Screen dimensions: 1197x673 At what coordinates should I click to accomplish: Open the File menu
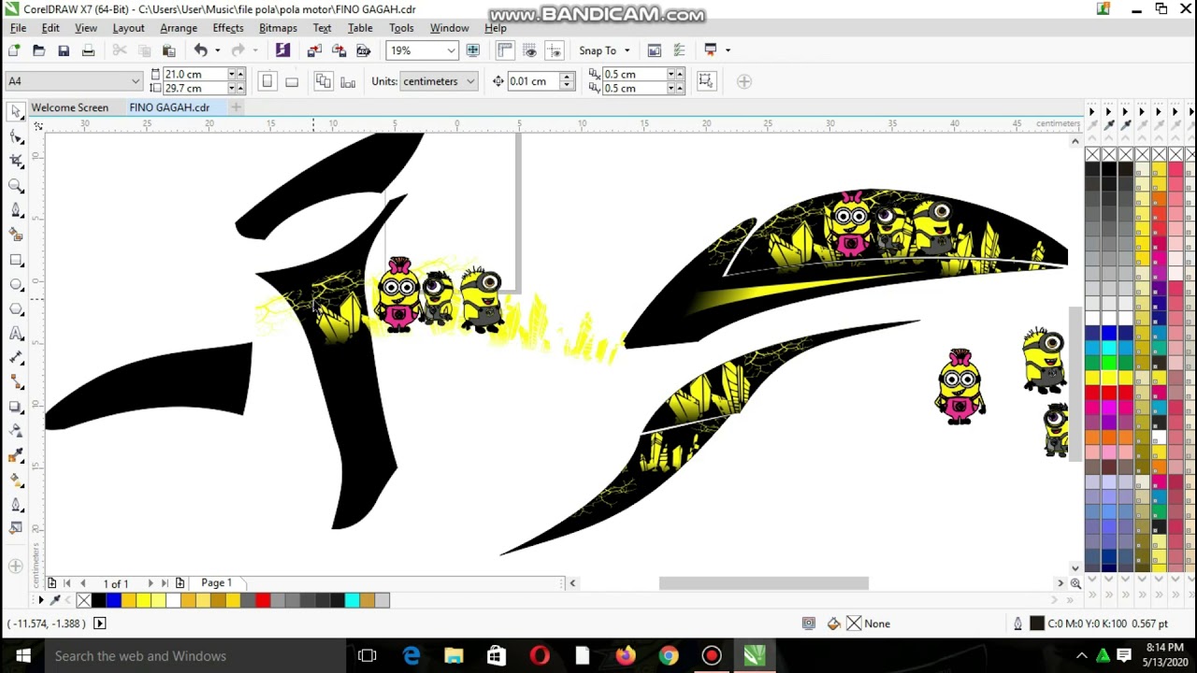[x=18, y=28]
